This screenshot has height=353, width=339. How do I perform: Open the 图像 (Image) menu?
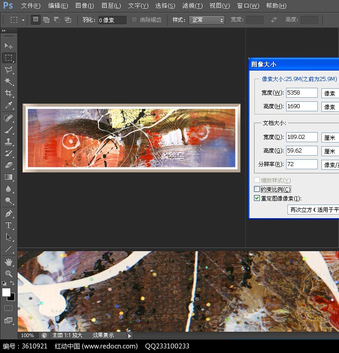[85, 5]
